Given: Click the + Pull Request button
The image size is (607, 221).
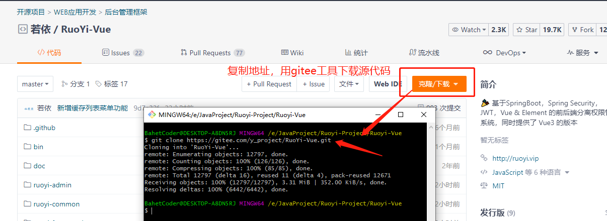Looking at the screenshot, I should (269, 84).
